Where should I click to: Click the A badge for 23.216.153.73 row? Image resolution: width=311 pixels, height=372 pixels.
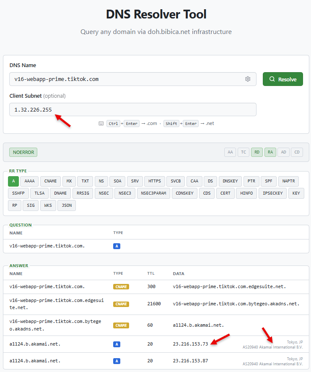click(117, 344)
